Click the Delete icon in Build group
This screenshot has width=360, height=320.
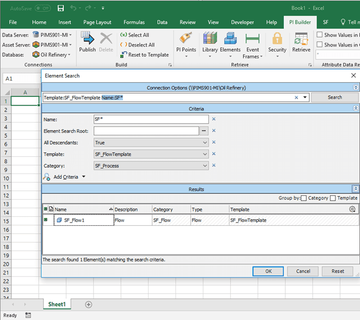pos(106,38)
